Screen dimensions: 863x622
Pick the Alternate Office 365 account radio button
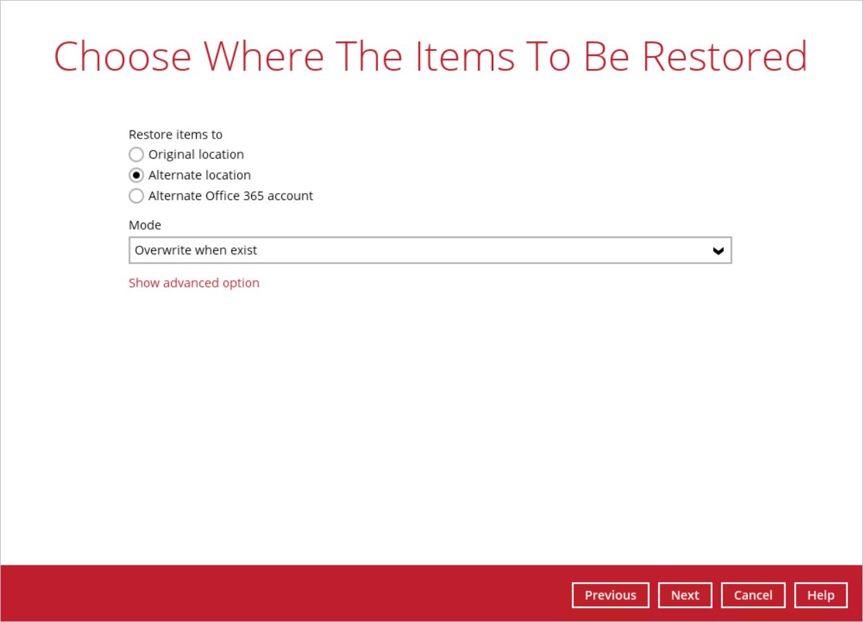[x=137, y=196]
